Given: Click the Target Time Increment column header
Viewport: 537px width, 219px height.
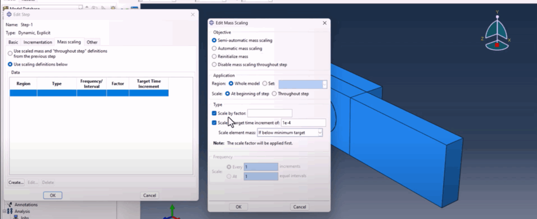Looking at the screenshot, I should point(148,84).
